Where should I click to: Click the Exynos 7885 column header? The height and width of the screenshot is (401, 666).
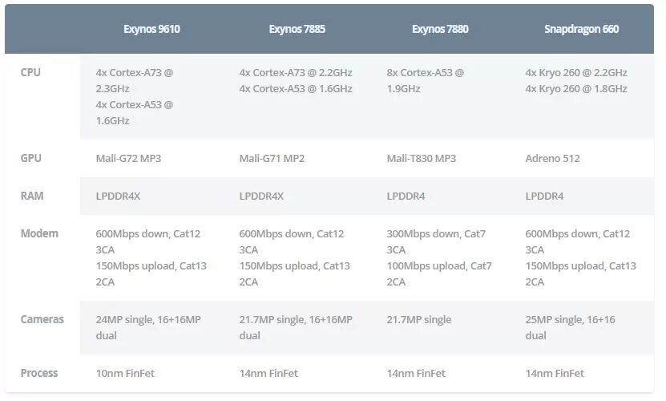coord(297,30)
